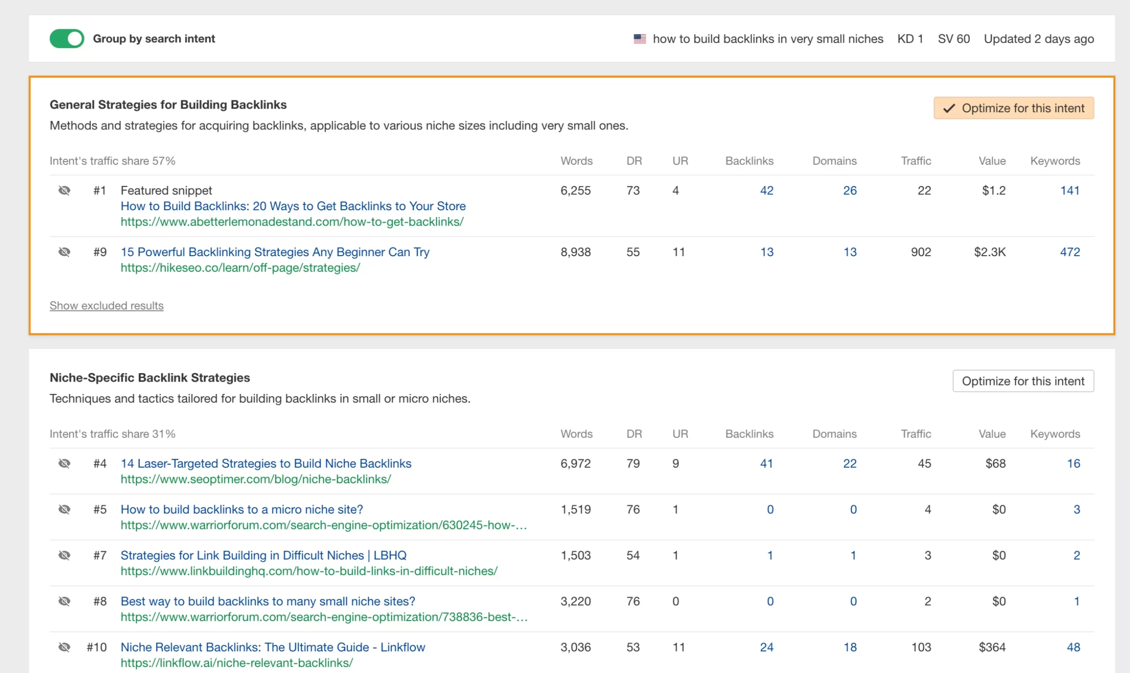Screen dimensions: 1130x673
Task: Open Best way to build backlinks to many small niche sites
Action: (267, 601)
